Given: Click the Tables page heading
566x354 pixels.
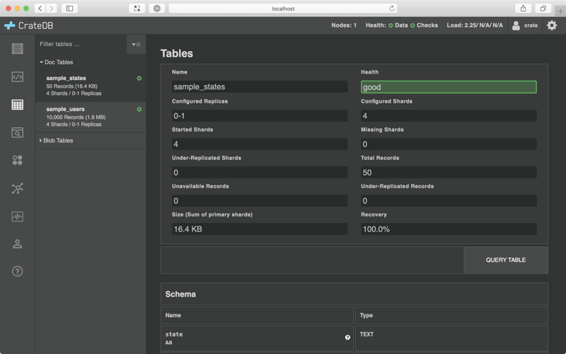Looking at the screenshot, I should coord(177,54).
